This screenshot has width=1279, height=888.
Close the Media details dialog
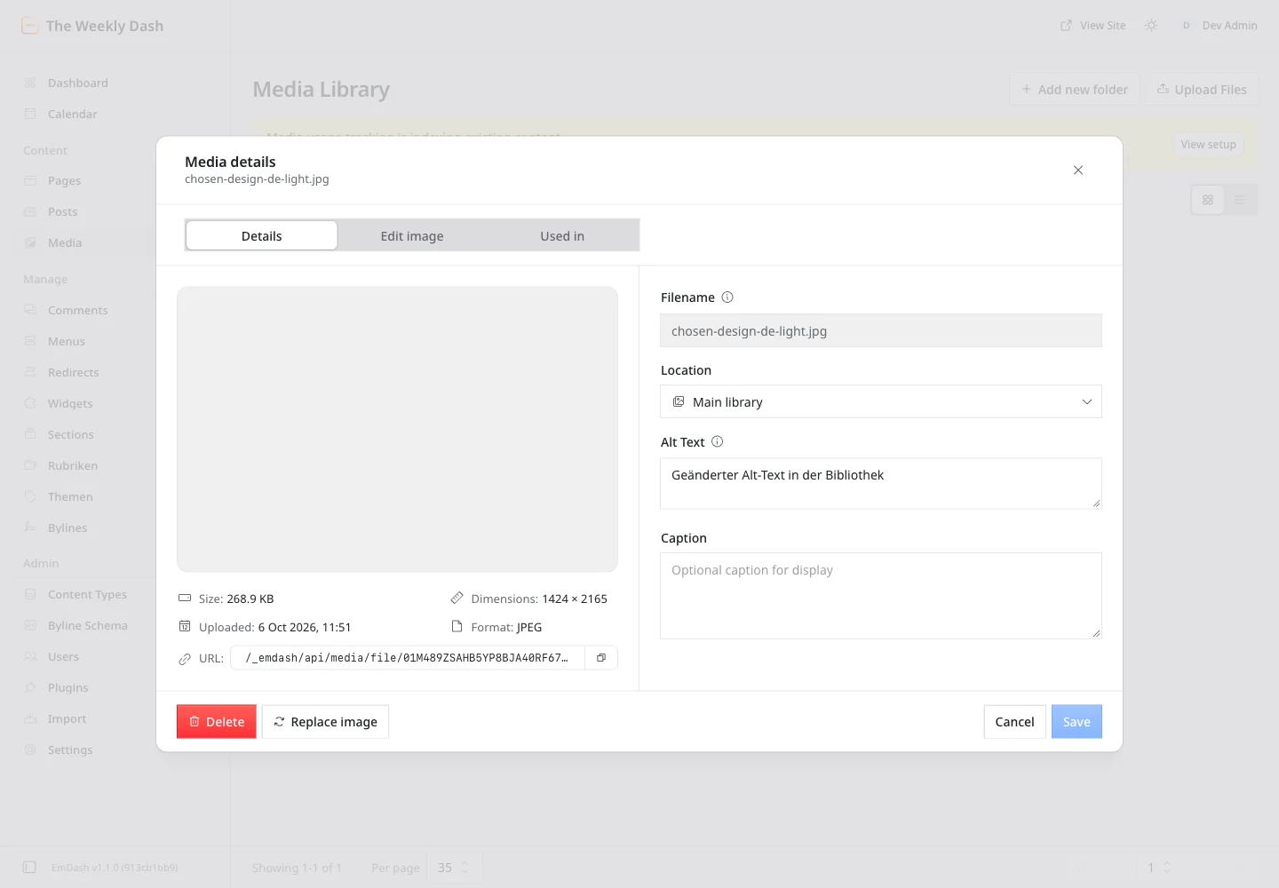click(x=1078, y=170)
